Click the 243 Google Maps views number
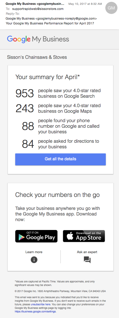The height and width of the screenshot is (318, 119). pyautogui.click(x=25, y=108)
